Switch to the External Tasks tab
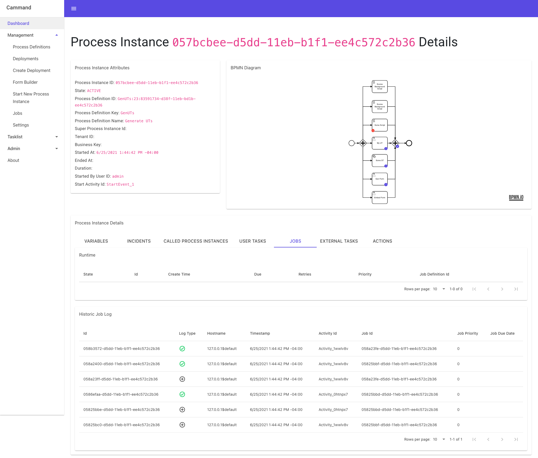The width and height of the screenshot is (538, 458). click(x=339, y=241)
